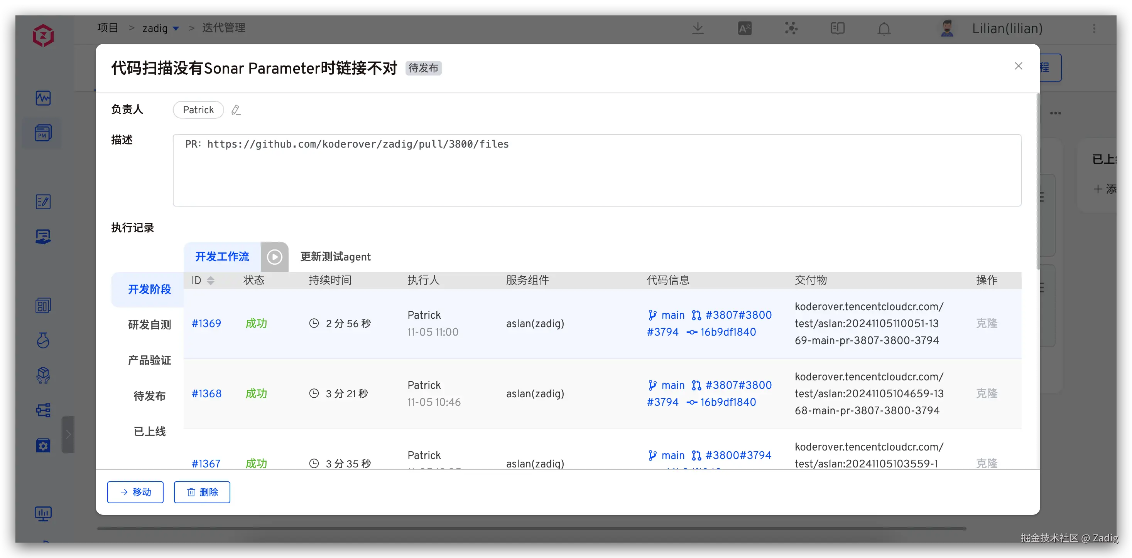Open task record #1369 link

(206, 324)
